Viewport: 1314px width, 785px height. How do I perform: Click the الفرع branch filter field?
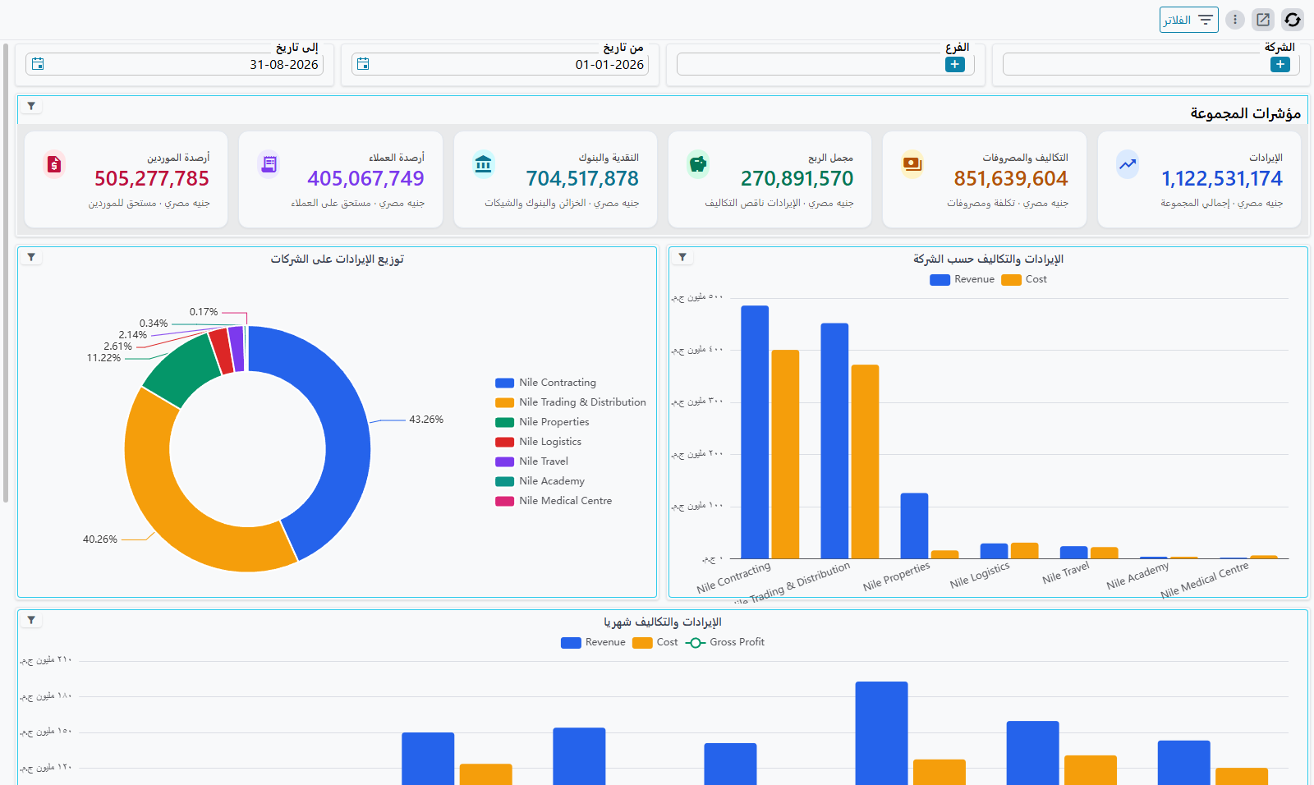coord(825,64)
